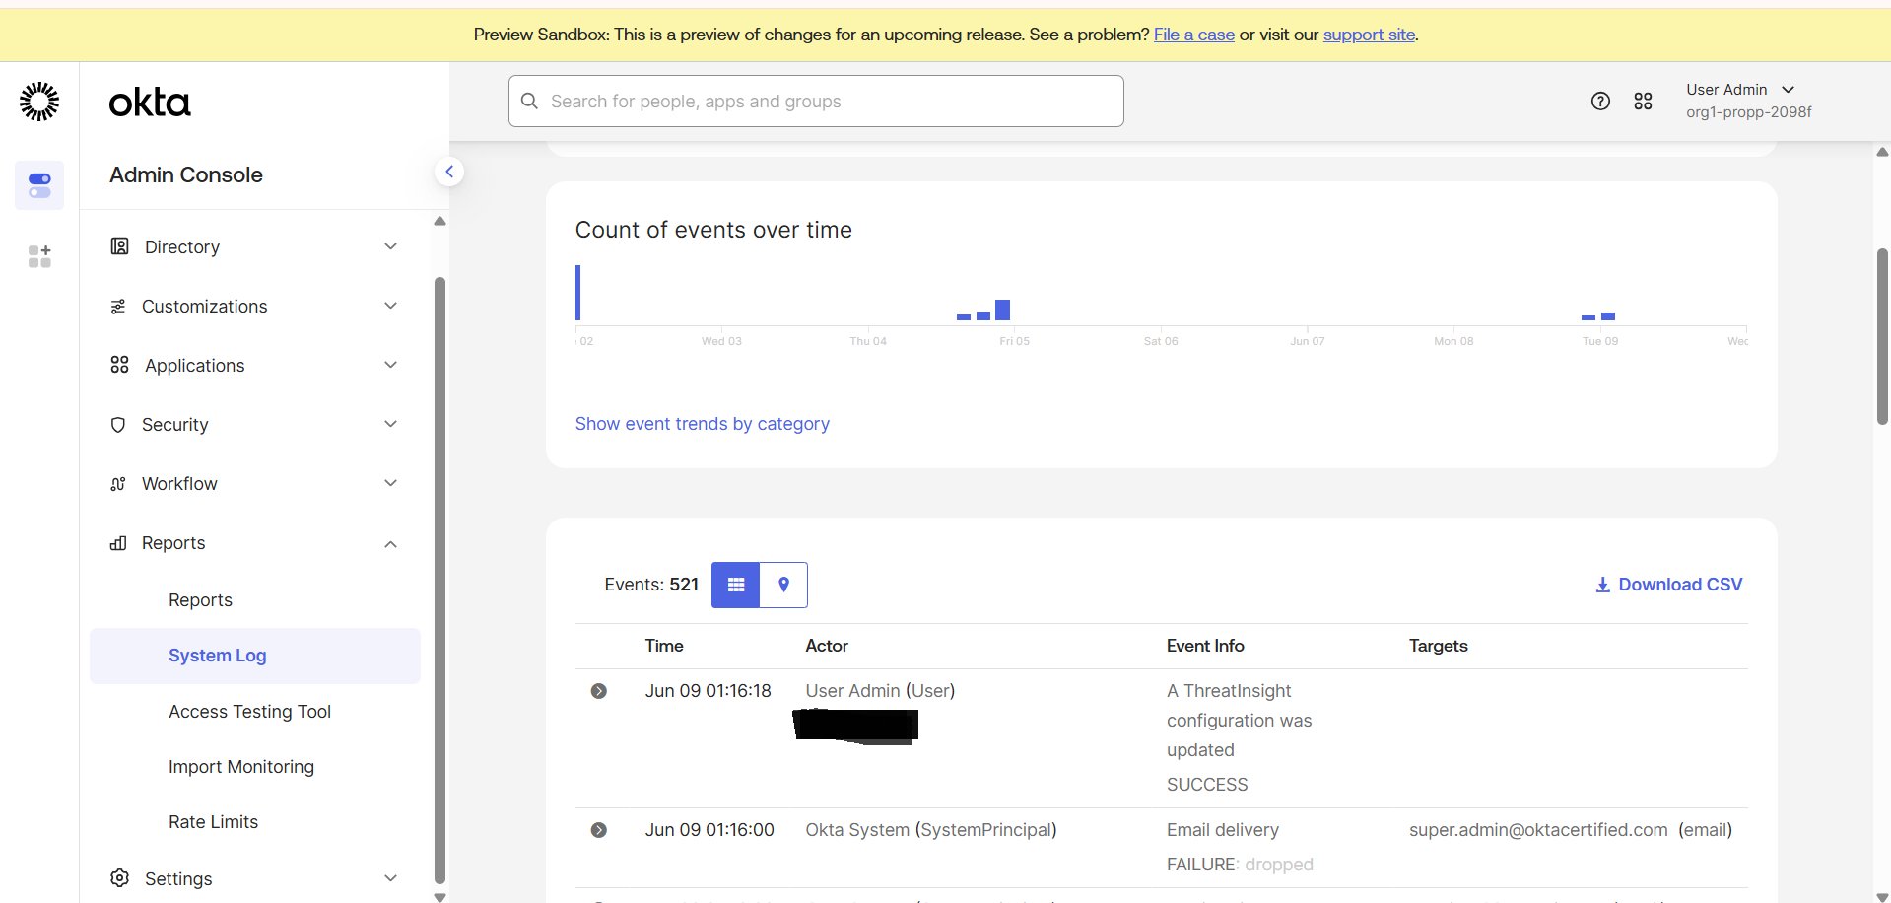
Task: Click Show event trends by category
Action: (703, 424)
